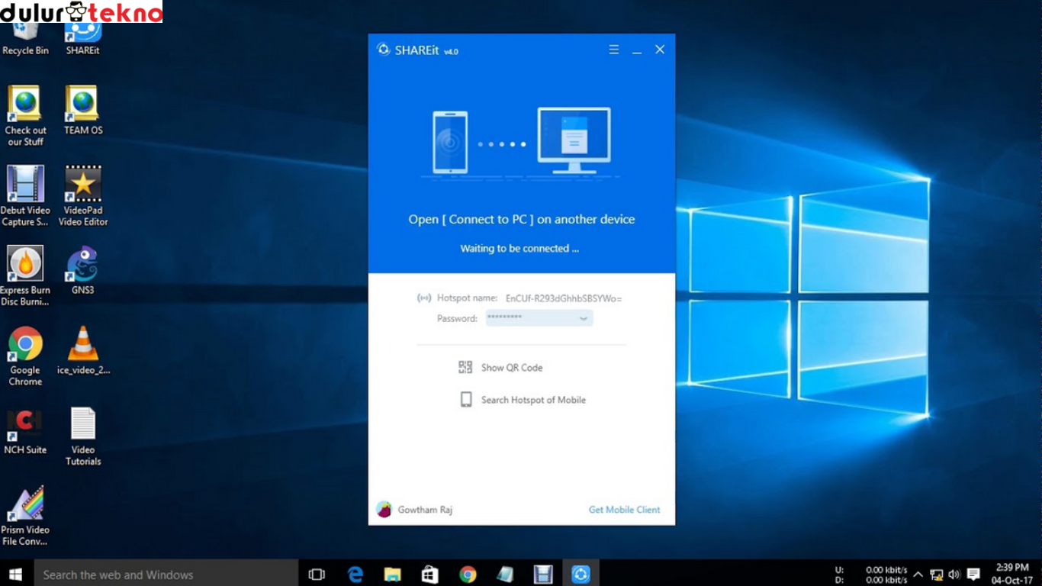This screenshot has width=1042, height=586.
Task: Select Prism Video File Converter icon
Action: coord(25,517)
